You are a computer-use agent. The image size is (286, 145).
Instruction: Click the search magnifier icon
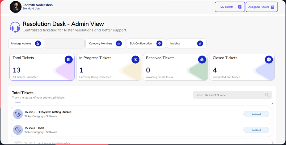[267, 95]
